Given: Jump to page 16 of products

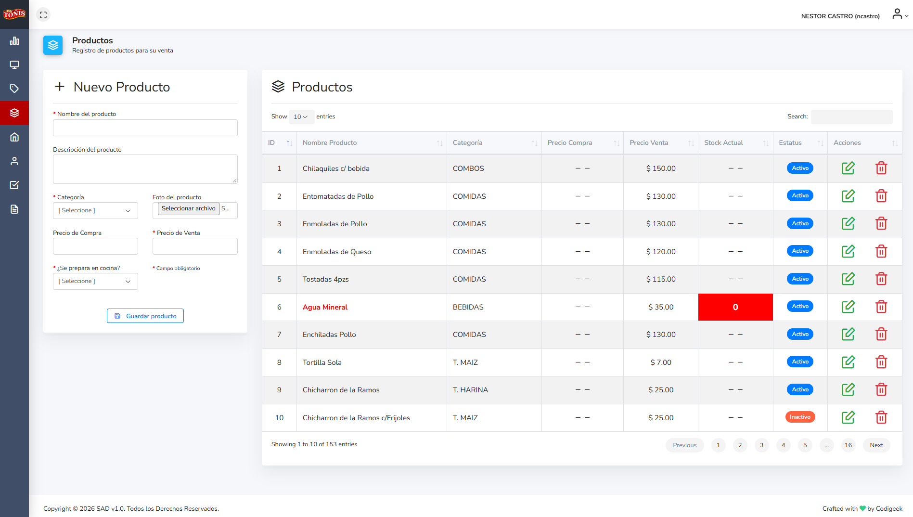Looking at the screenshot, I should [849, 445].
